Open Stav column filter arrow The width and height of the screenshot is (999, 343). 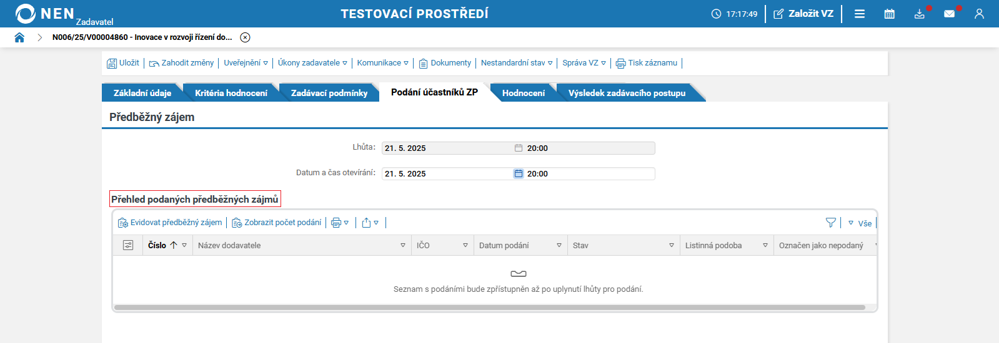(672, 245)
